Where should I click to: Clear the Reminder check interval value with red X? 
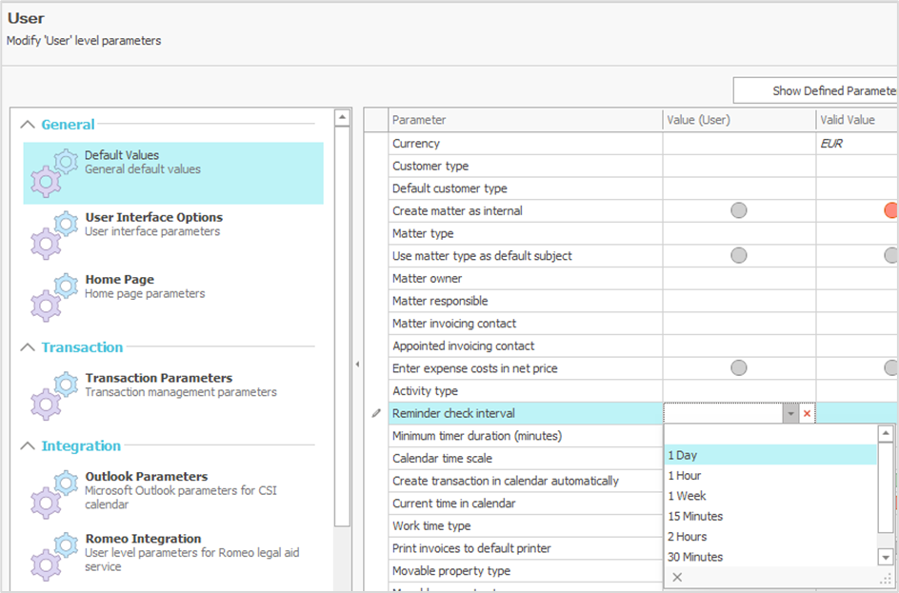click(x=808, y=413)
